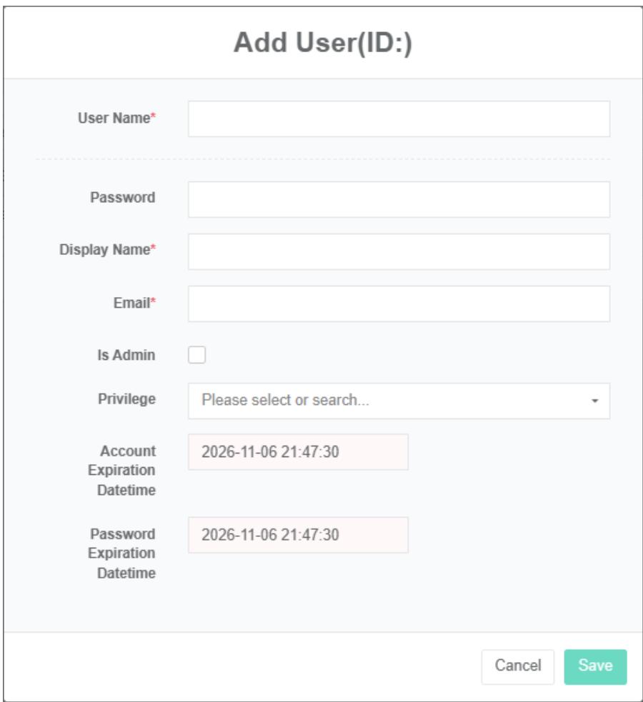Click the Privilege label text

[x=126, y=399]
